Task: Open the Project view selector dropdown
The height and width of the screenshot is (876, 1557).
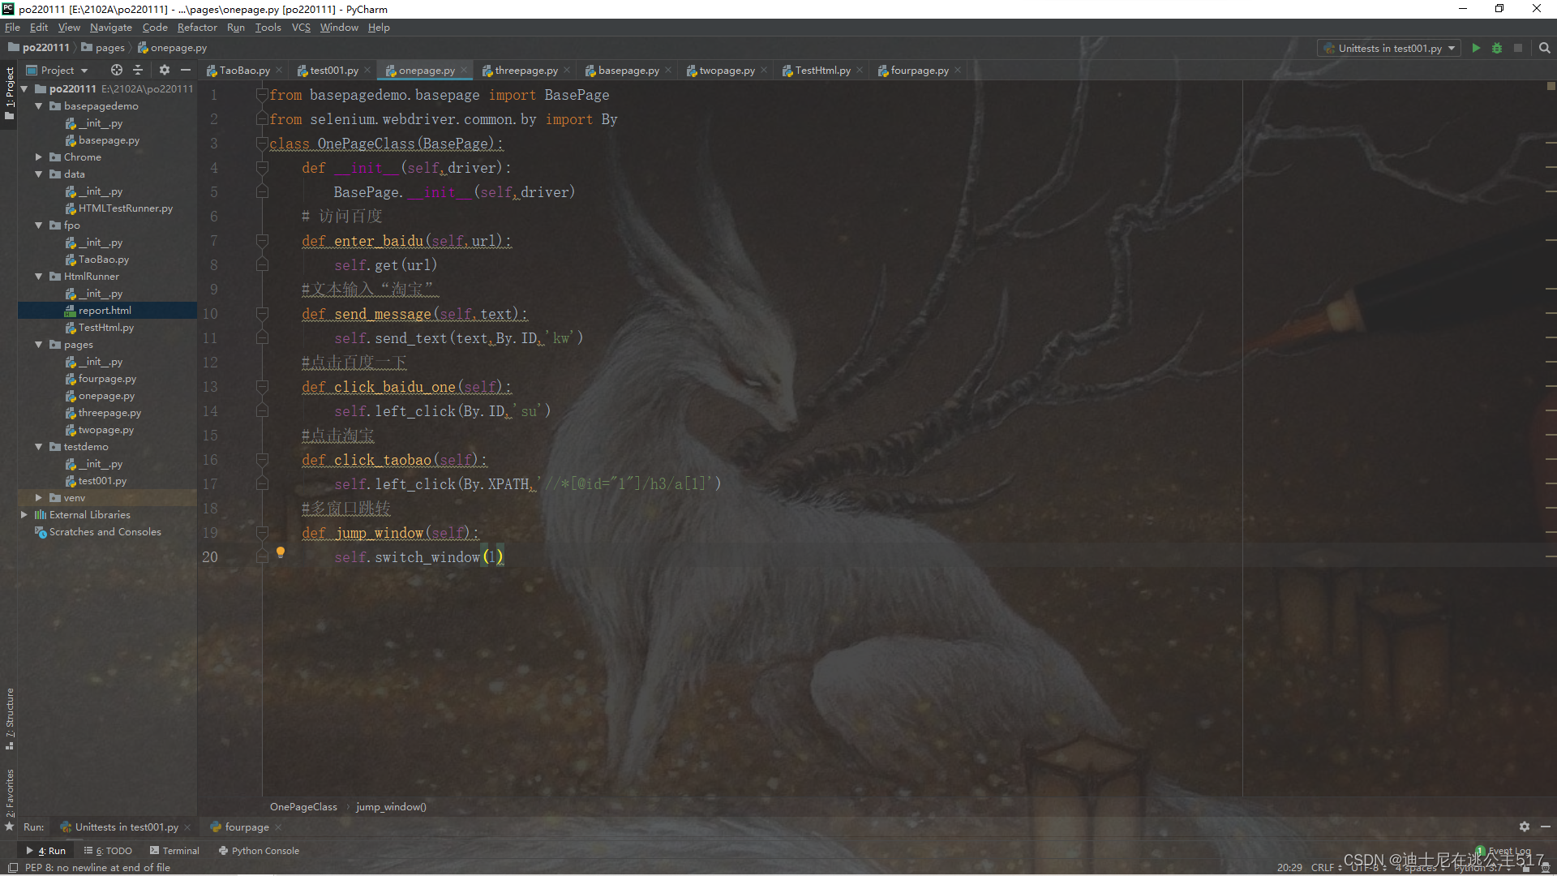Action: [x=57, y=71]
